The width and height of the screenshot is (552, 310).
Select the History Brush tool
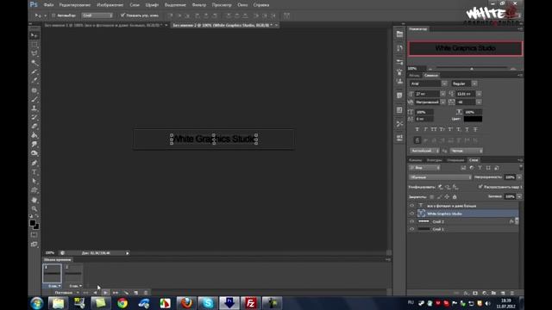point(34,117)
